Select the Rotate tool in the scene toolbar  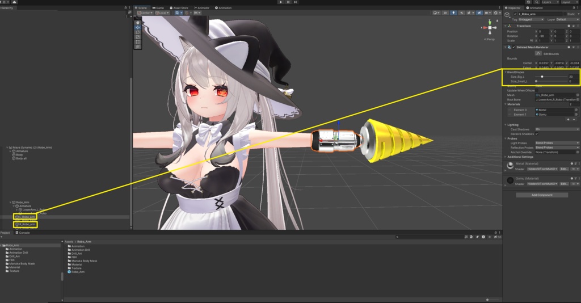tap(138, 32)
